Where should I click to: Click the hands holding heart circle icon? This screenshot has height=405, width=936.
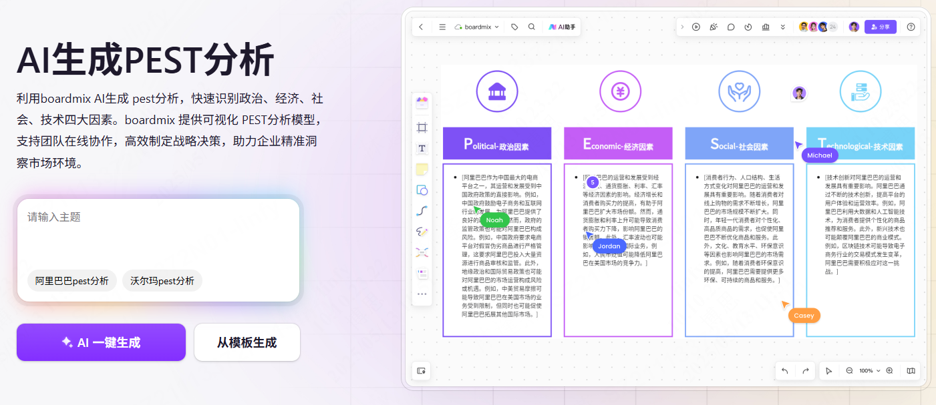pyautogui.click(x=740, y=91)
